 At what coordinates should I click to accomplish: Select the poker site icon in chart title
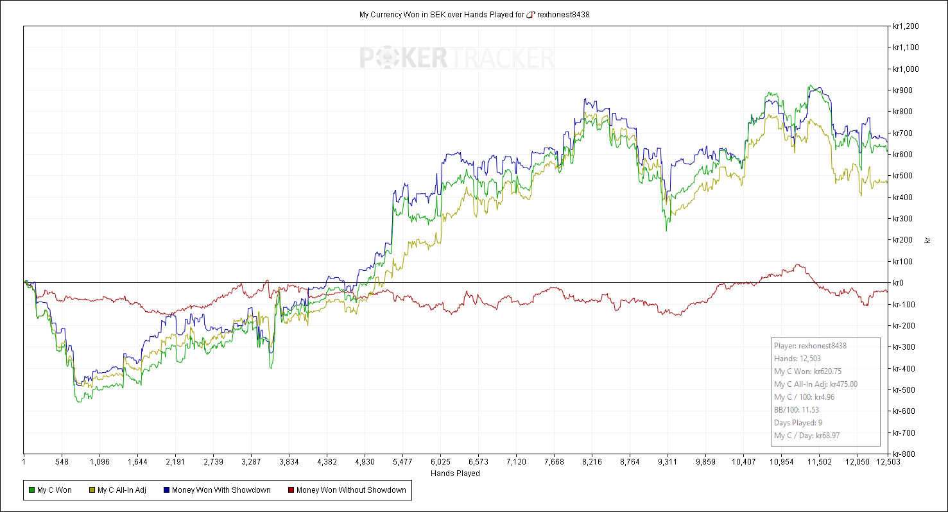click(x=530, y=14)
